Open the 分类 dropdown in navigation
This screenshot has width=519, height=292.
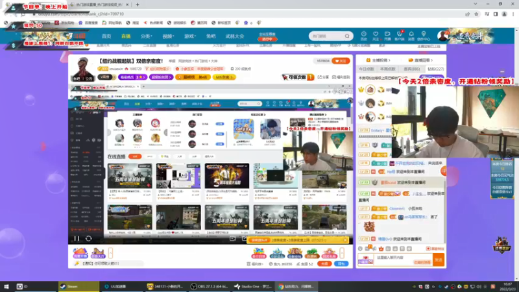pos(146,36)
